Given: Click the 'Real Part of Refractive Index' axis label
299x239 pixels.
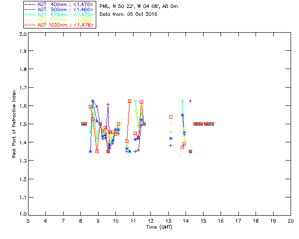Looking at the screenshot, I should coord(14,124).
